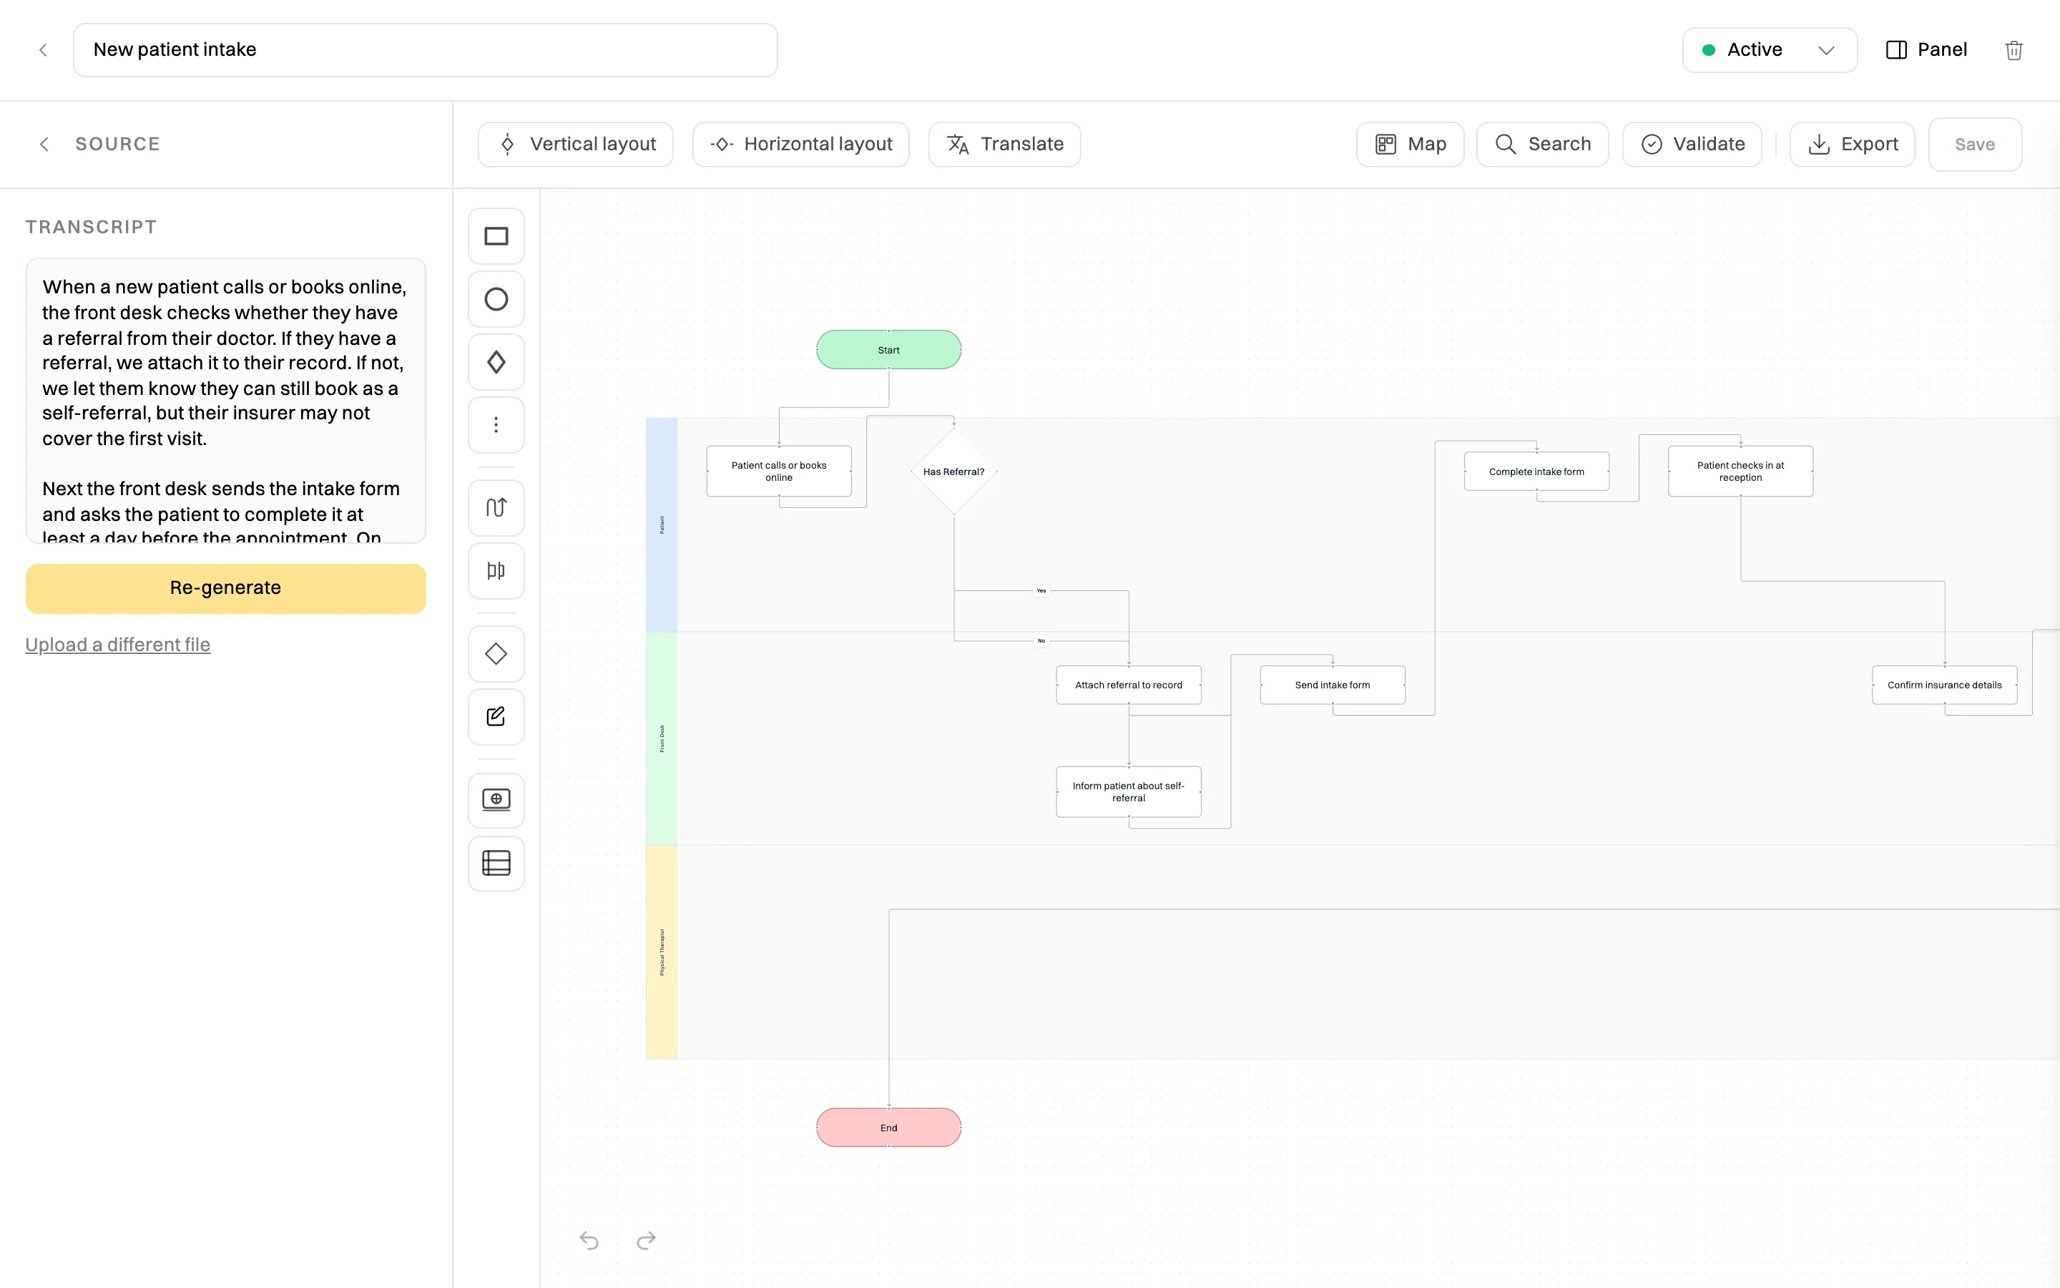Collapse the SOURCE panel chevron
The image size is (2060, 1288).
coord(44,144)
